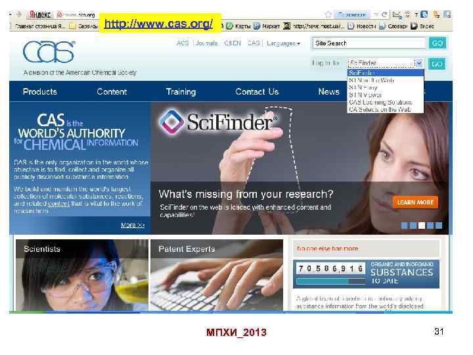Open the Patent Experts image tile
Image resolution: width=473 pixels, height=355 pixels.
coord(217,275)
